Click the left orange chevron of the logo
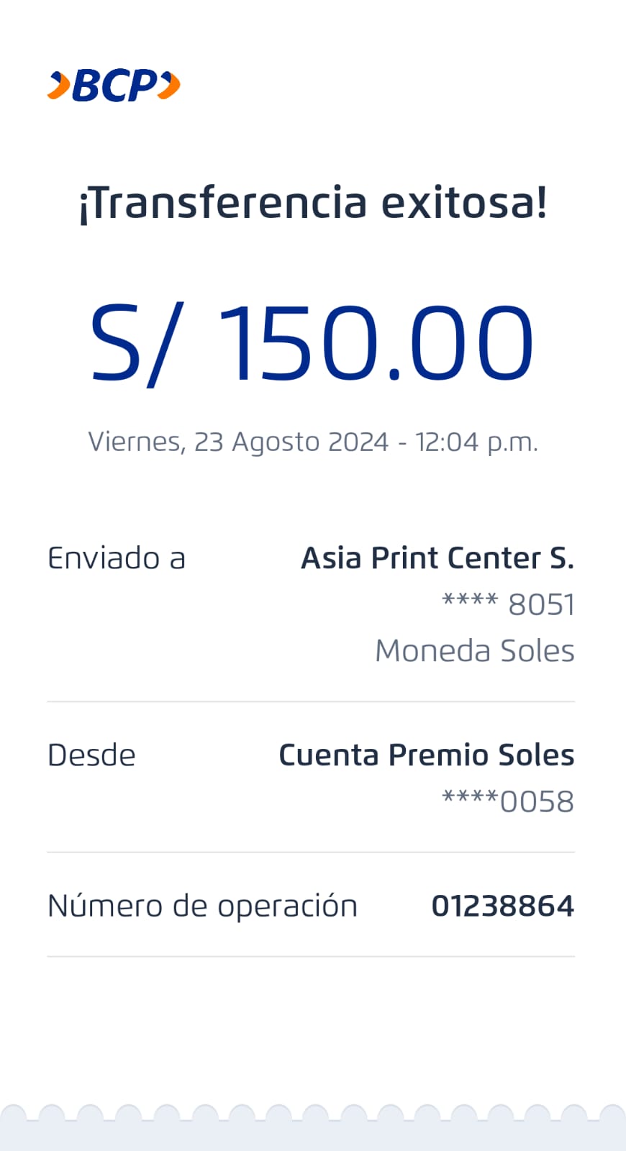The image size is (626, 1151). 59,85
